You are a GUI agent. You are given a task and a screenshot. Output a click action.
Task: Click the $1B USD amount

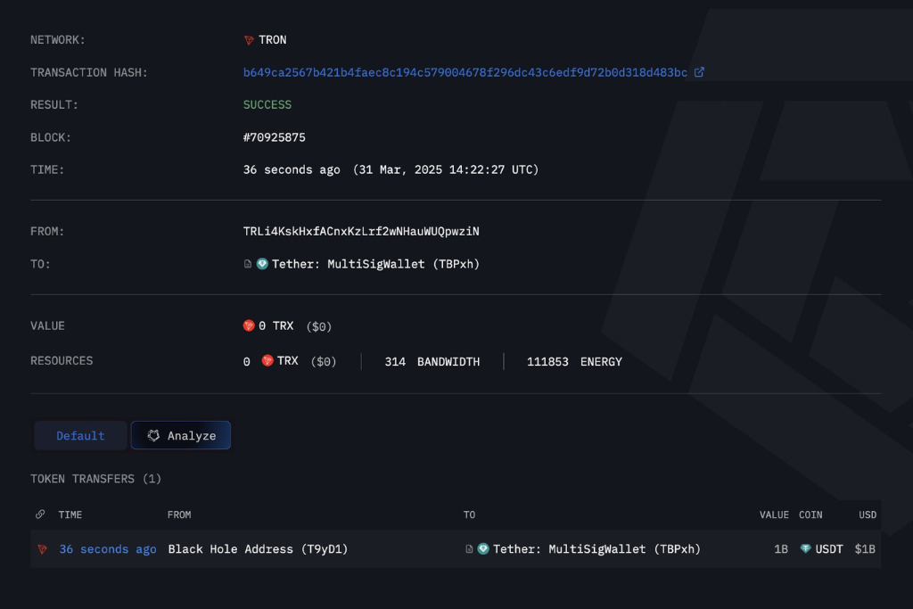[x=865, y=549]
